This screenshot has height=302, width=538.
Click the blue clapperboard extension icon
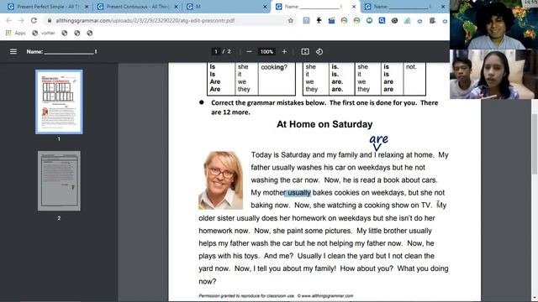click(331, 20)
